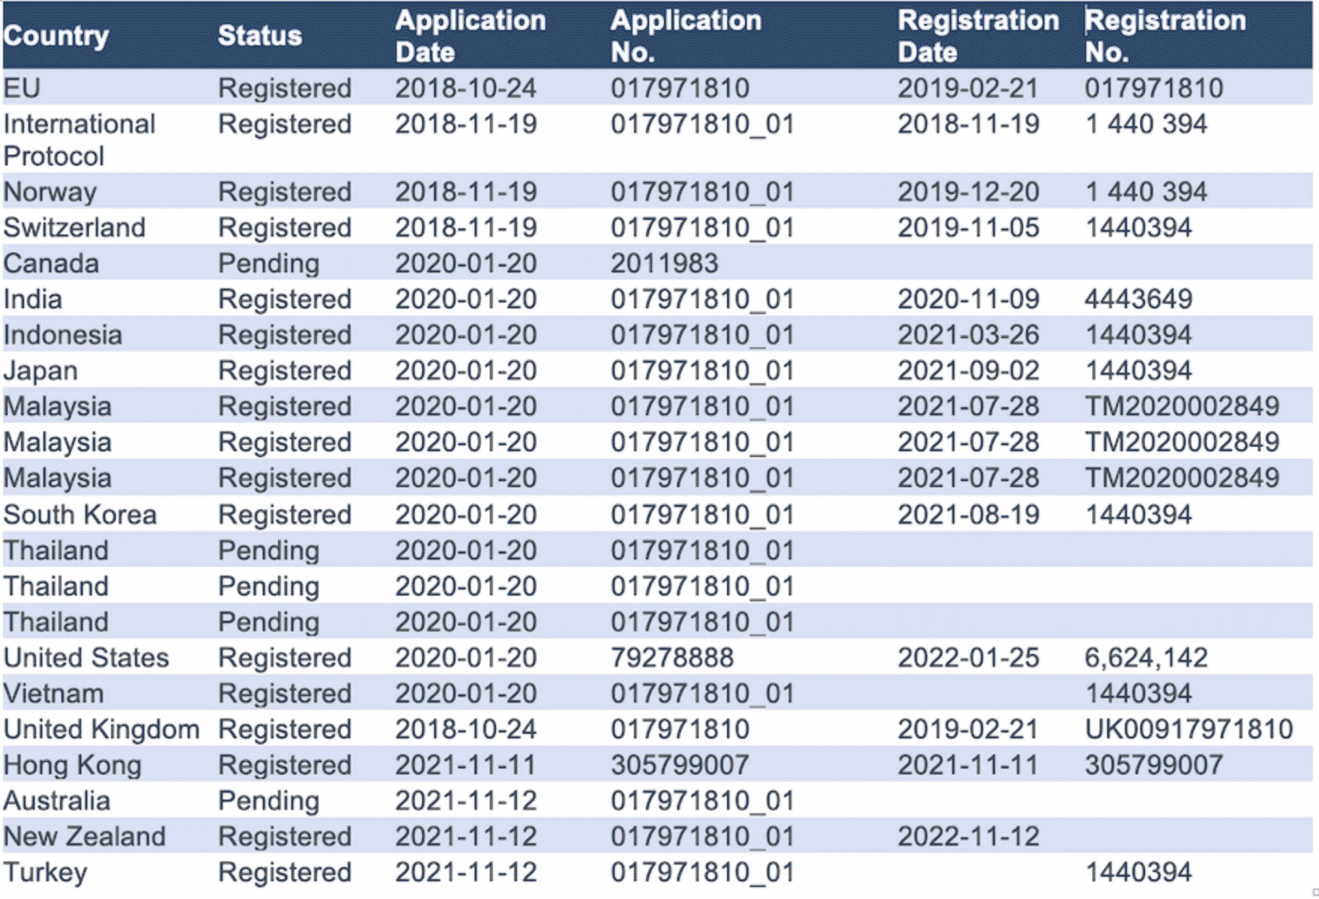Select Hong Kong application number 305799007

click(x=680, y=765)
